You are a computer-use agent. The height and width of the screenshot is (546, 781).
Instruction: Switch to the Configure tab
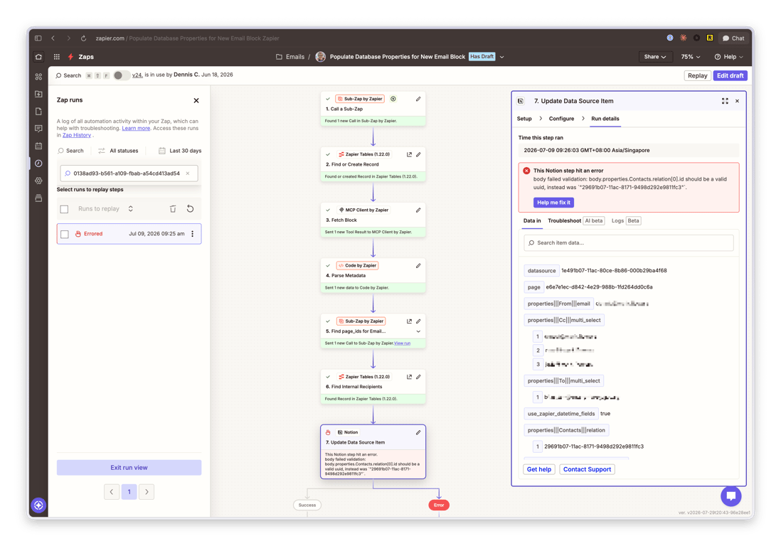[561, 119]
